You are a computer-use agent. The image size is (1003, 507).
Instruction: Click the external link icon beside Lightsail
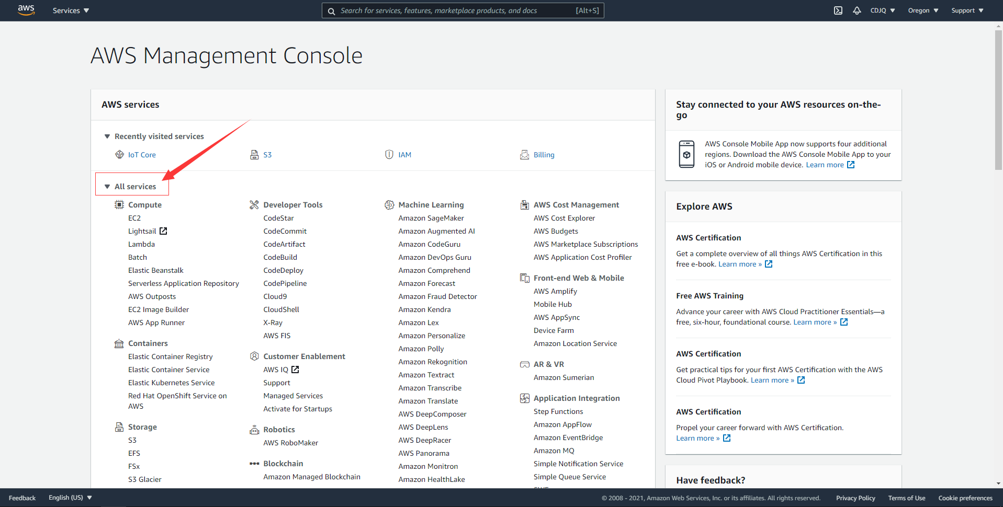pos(163,231)
